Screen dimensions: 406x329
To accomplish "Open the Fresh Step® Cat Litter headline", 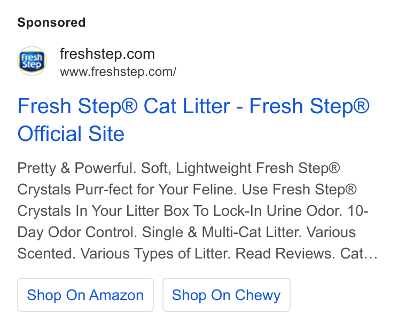I will coord(193,120).
